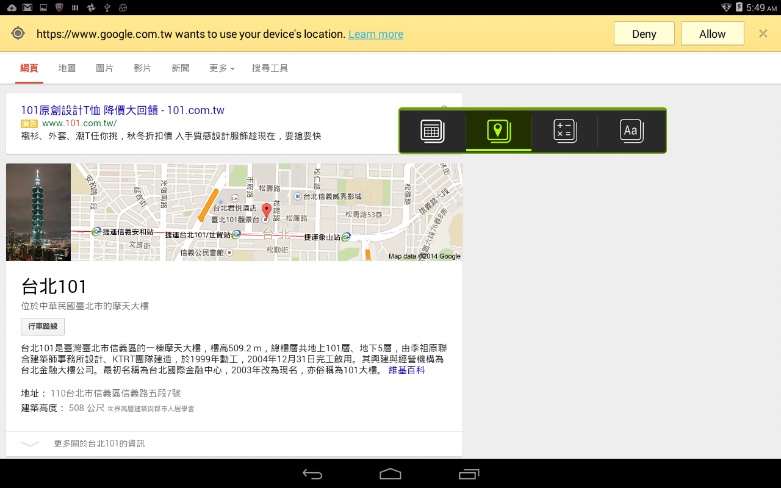
Task: Tap the 行車路線 directions button
Action: pos(43,326)
